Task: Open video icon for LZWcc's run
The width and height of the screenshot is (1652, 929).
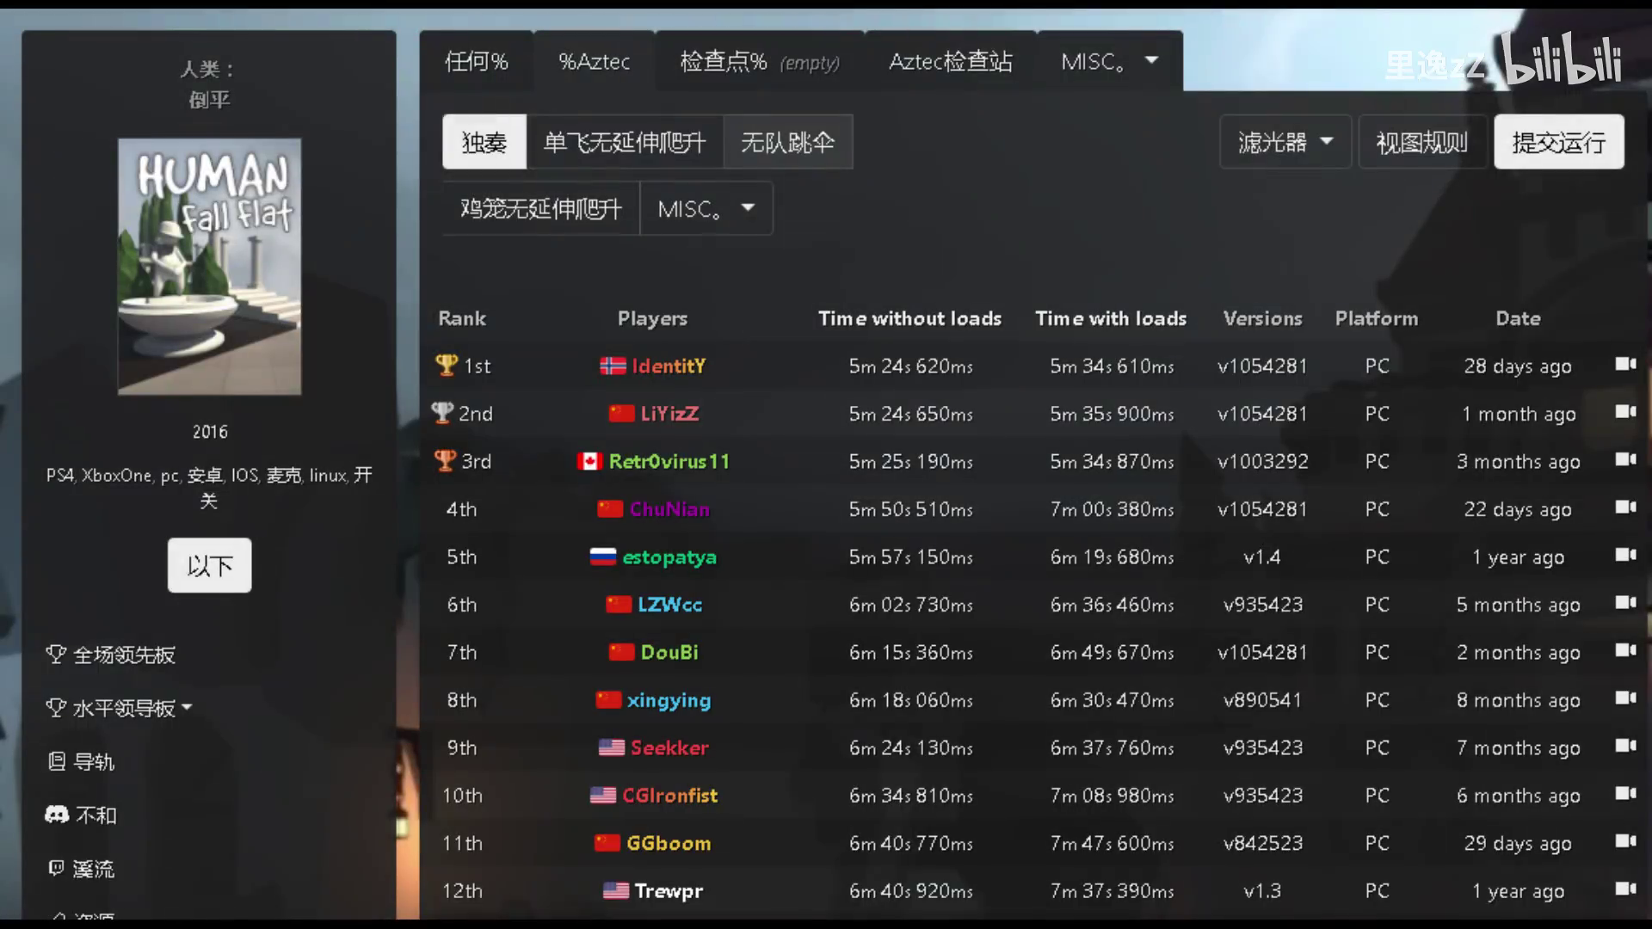Action: pyautogui.click(x=1625, y=602)
